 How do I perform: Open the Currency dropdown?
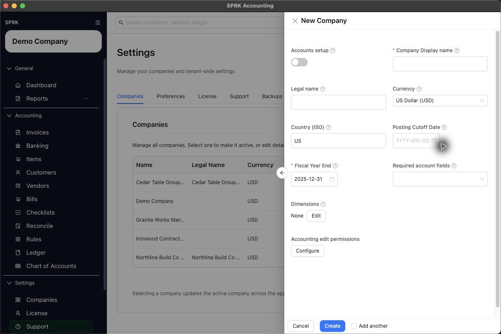pyautogui.click(x=440, y=101)
